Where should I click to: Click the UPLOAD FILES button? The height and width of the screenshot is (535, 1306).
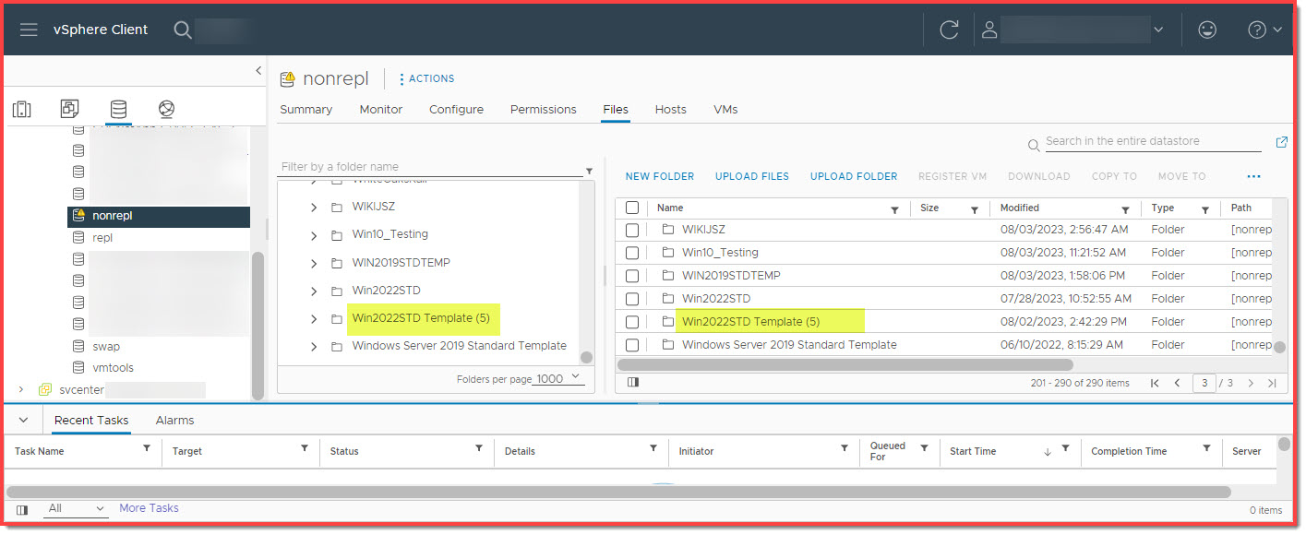pos(750,176)
